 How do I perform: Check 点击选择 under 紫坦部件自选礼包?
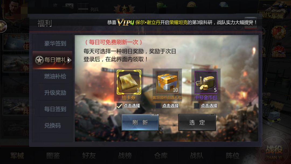coord(158,106)
